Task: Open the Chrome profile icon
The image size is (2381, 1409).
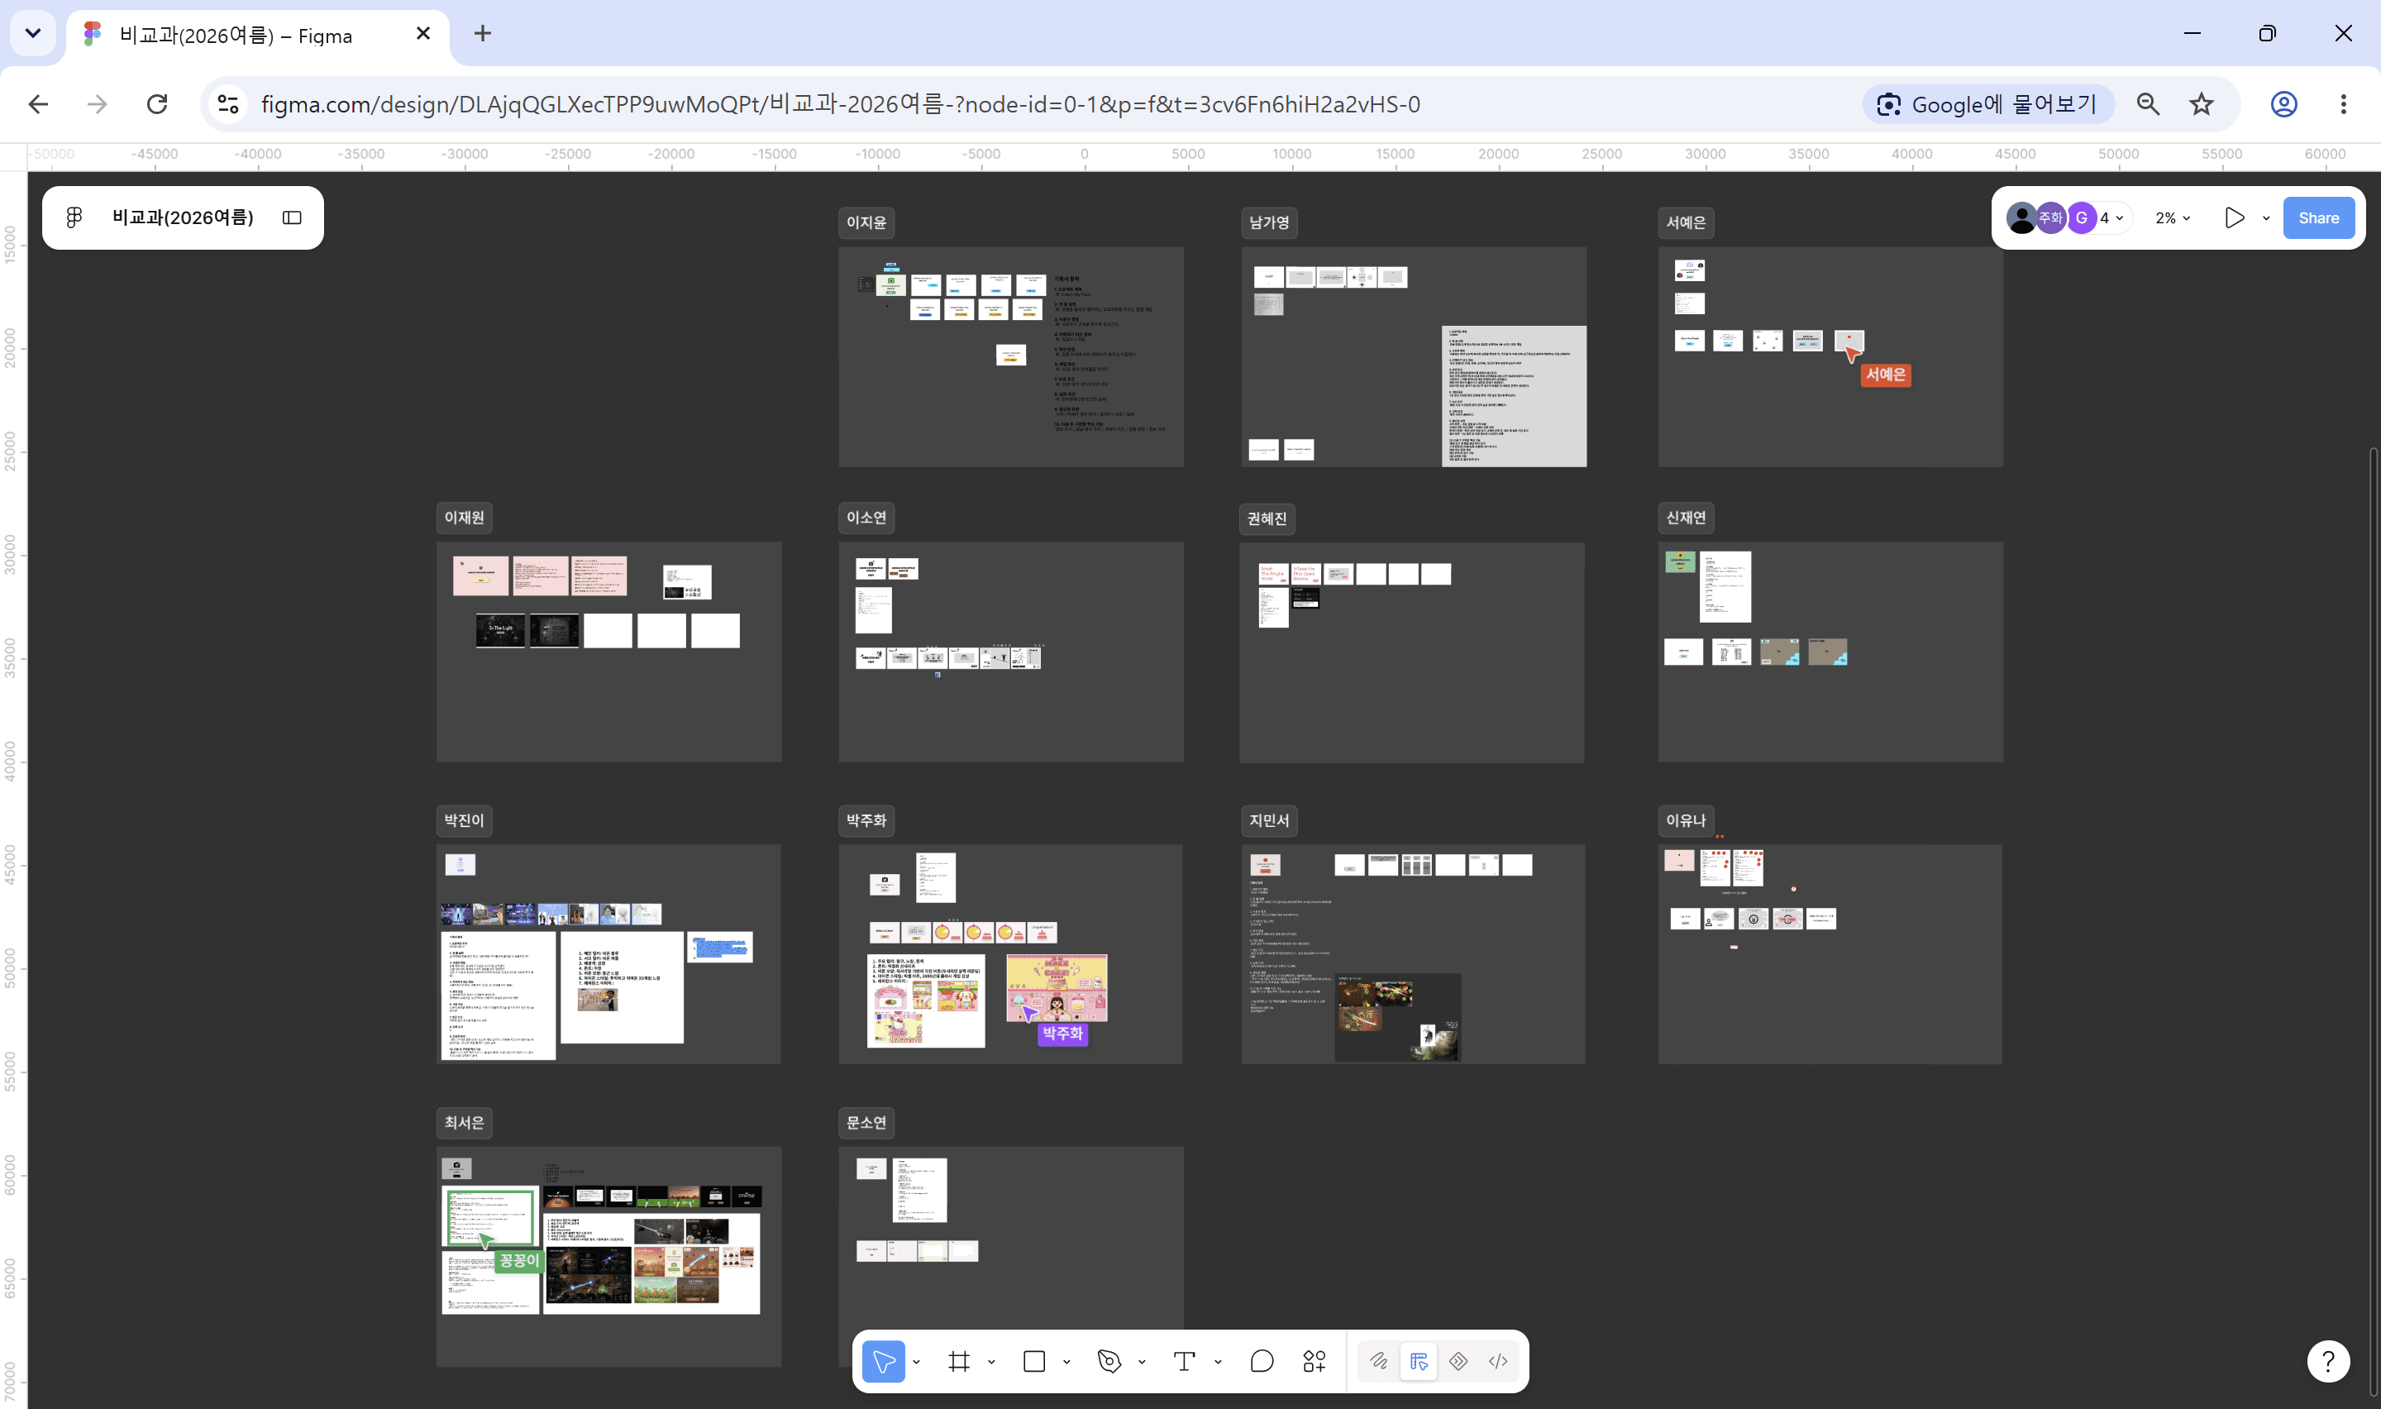Action: tap(2283, 104)
